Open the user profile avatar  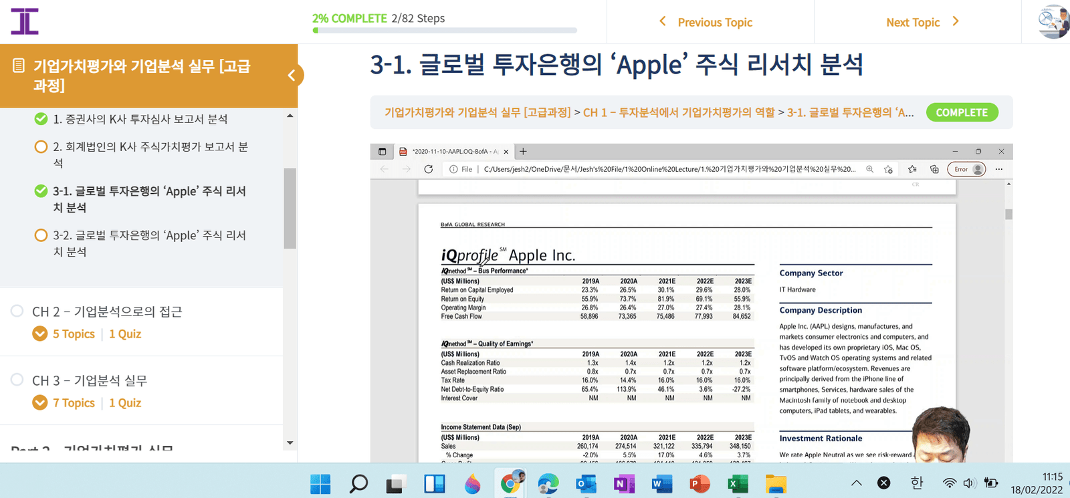(x=1054, y=21)
